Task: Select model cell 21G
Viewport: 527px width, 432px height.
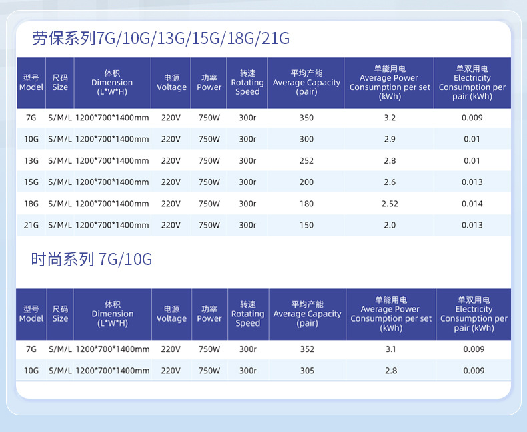Action: click(31, 226)
